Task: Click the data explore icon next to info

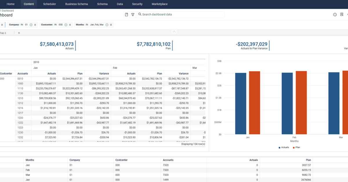Action: coord(342,14)
